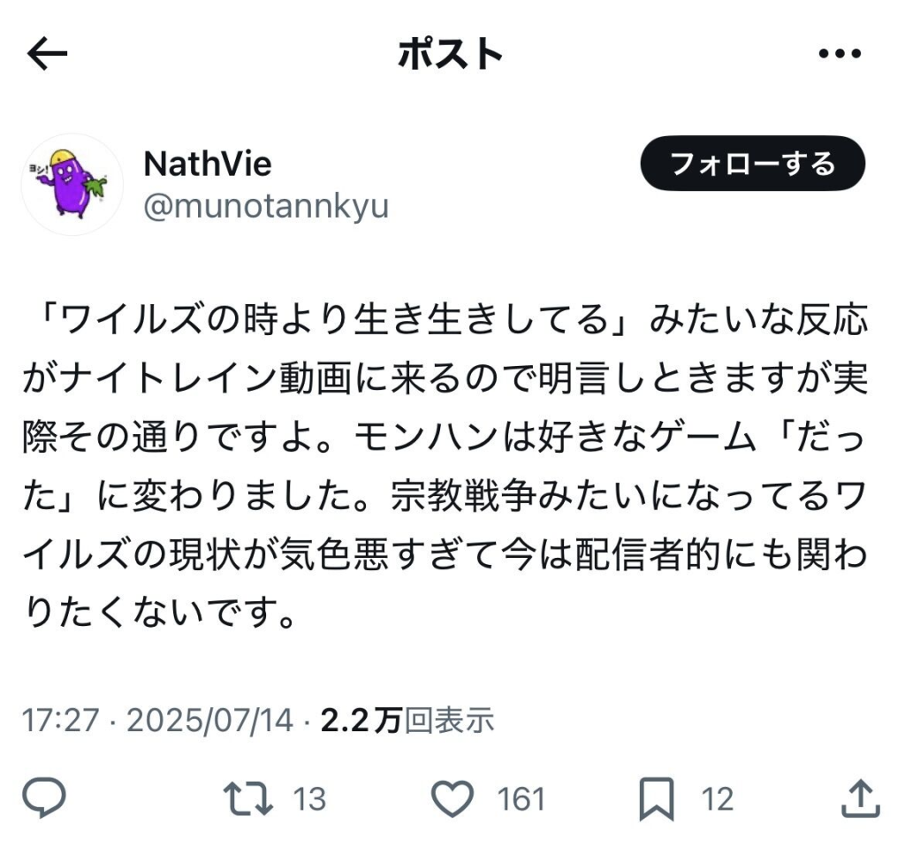The image size is (905, 862).
Task: Tap the share upload icon
Action: (859, 799)
